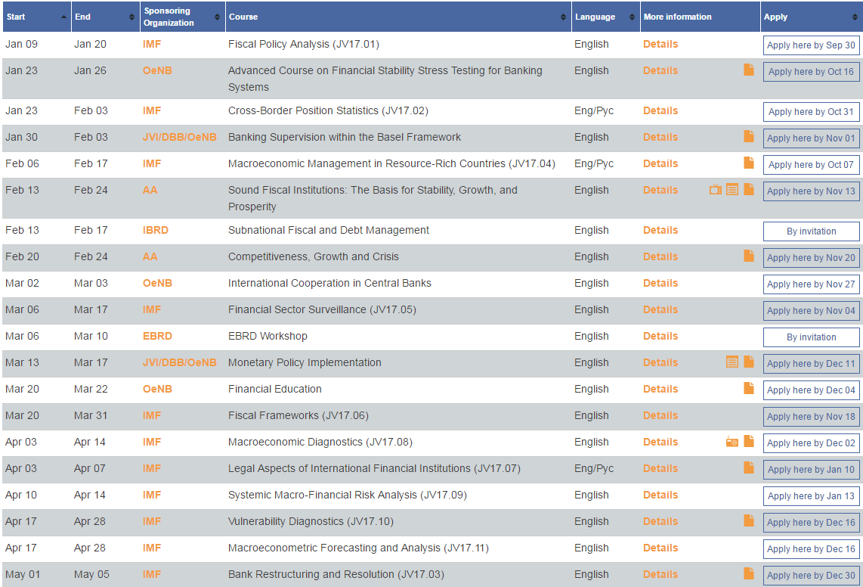Select course title Vulnerability Diagnostics (JV17.10)
Image resolution: width=863 pixels, height=587 pixels.
(x=311, y=521)
